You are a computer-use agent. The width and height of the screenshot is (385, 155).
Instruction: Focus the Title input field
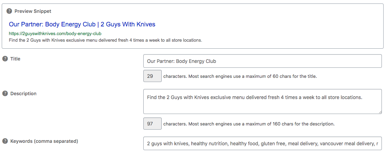(x=262, y=61)
